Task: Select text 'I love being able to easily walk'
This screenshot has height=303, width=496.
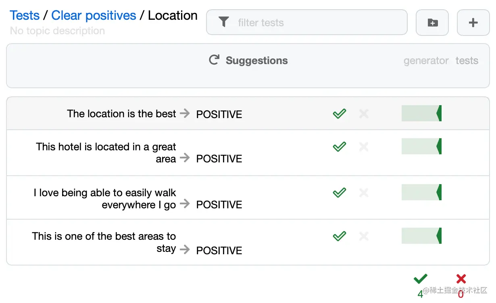Action: point(105,193)
